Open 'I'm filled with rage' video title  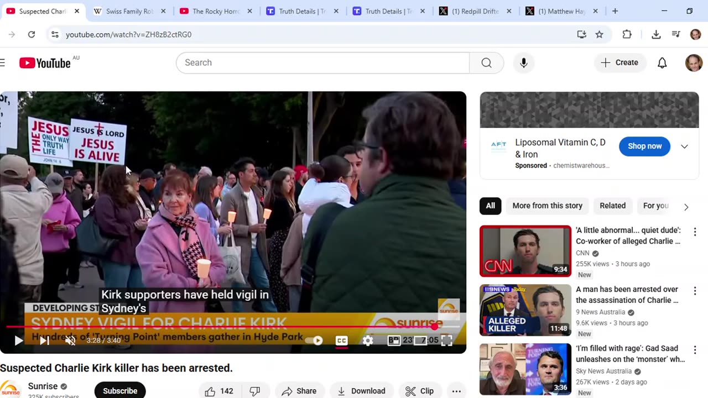(x=630, y=354)
